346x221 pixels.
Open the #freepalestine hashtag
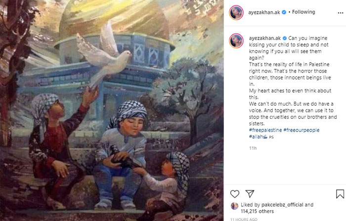(x=265, y=130)
